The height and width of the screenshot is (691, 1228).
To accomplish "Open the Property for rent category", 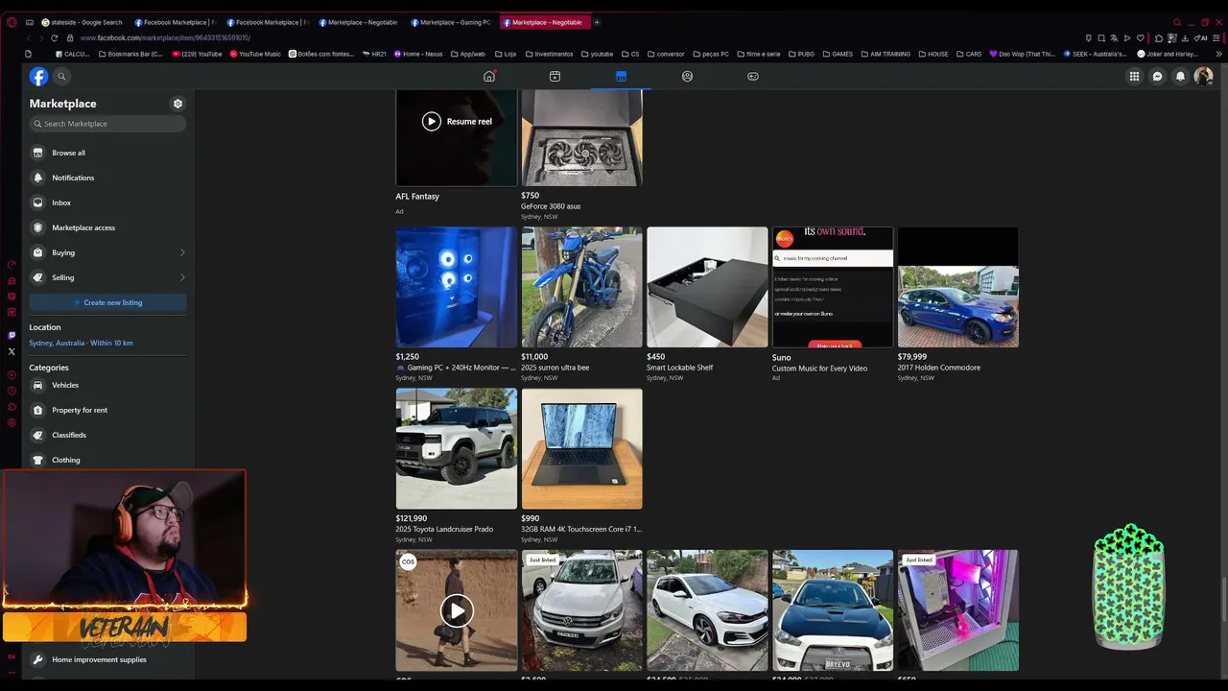I will pyautogui.click(x=107, y=410).
